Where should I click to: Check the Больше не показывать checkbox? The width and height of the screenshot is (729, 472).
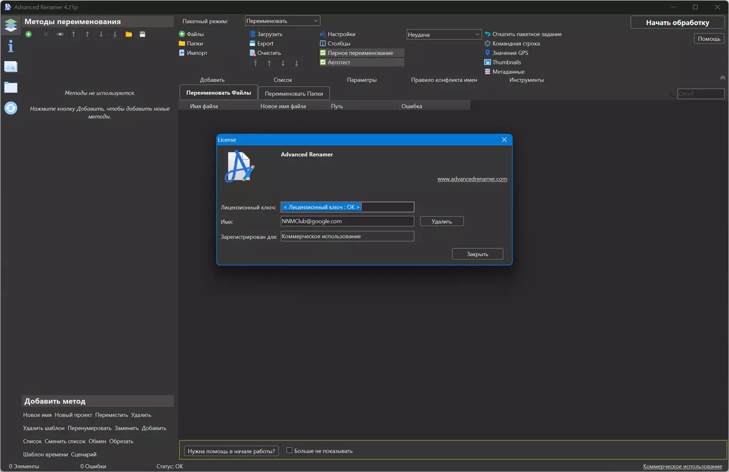(x=289, y=450)
